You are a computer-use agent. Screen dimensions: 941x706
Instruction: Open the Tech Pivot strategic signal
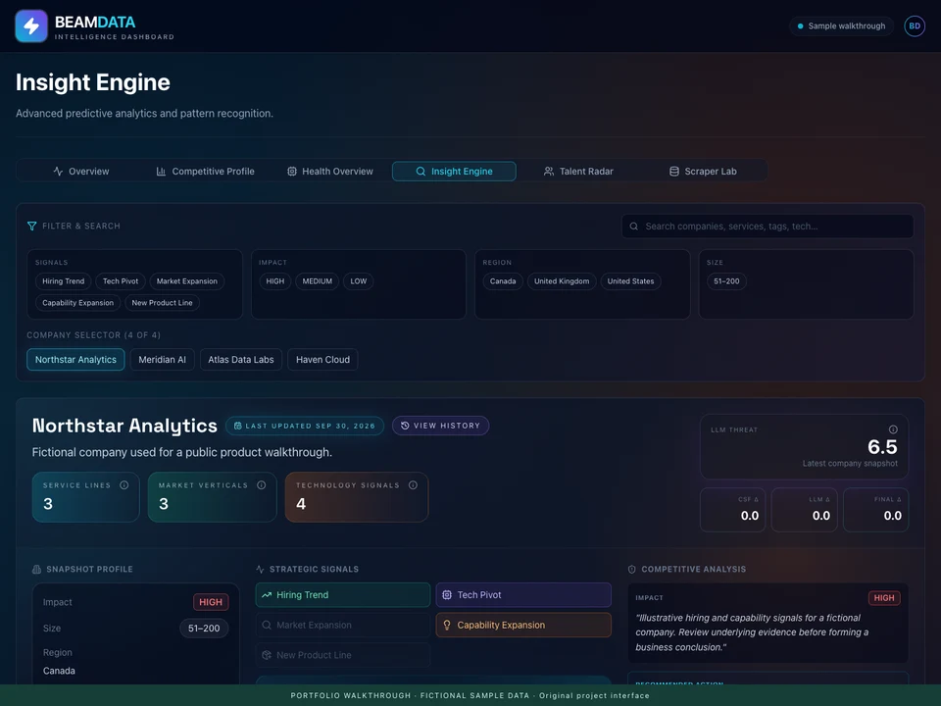click(523, 595)
